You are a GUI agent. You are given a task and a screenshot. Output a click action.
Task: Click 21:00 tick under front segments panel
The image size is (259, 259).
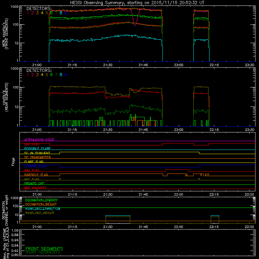[37, 65]
